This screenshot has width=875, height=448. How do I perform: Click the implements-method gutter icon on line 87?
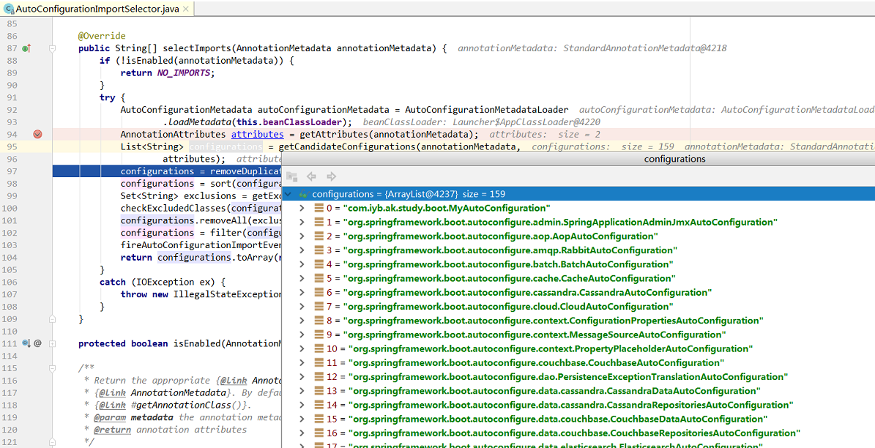coord(26,48)
